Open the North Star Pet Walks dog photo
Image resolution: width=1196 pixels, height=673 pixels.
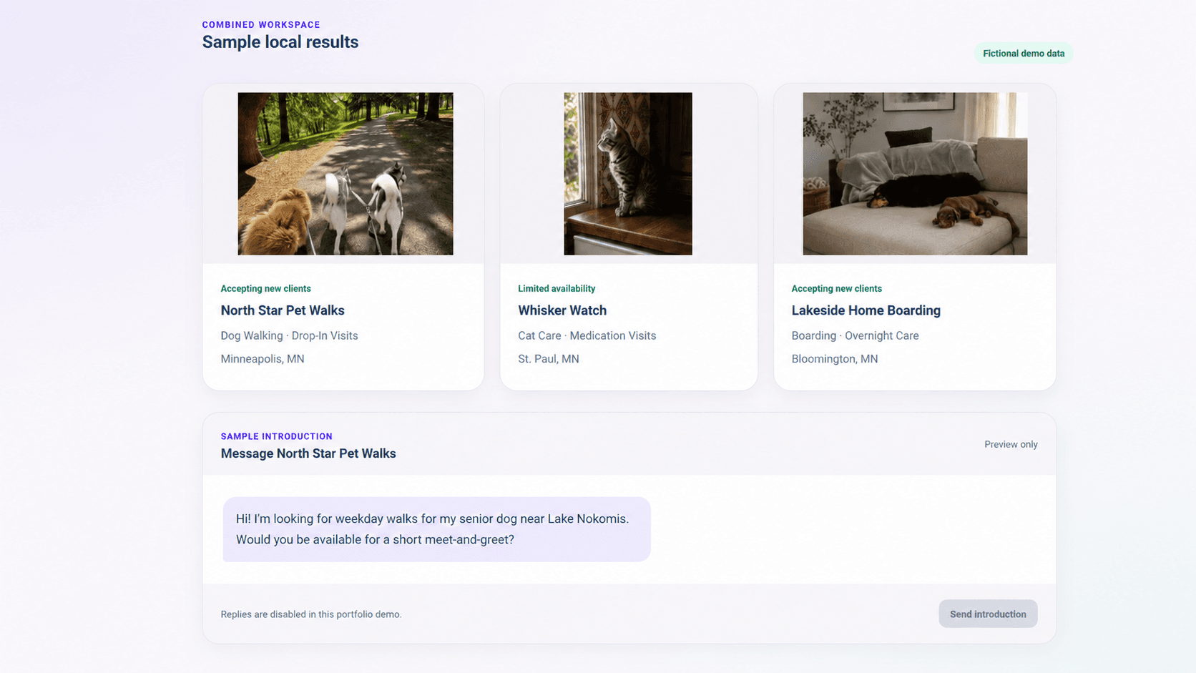[x=345, y=174]
